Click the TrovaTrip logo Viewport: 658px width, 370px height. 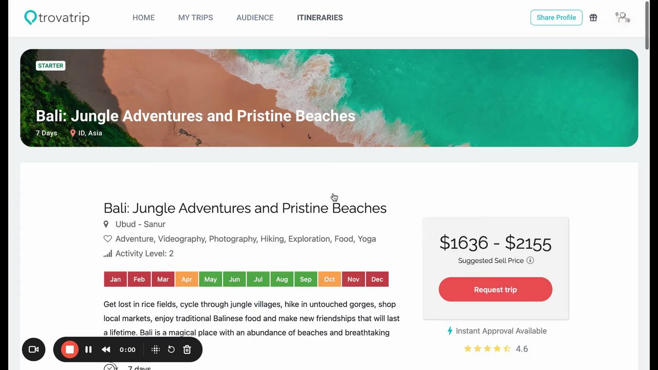point(57,17)
